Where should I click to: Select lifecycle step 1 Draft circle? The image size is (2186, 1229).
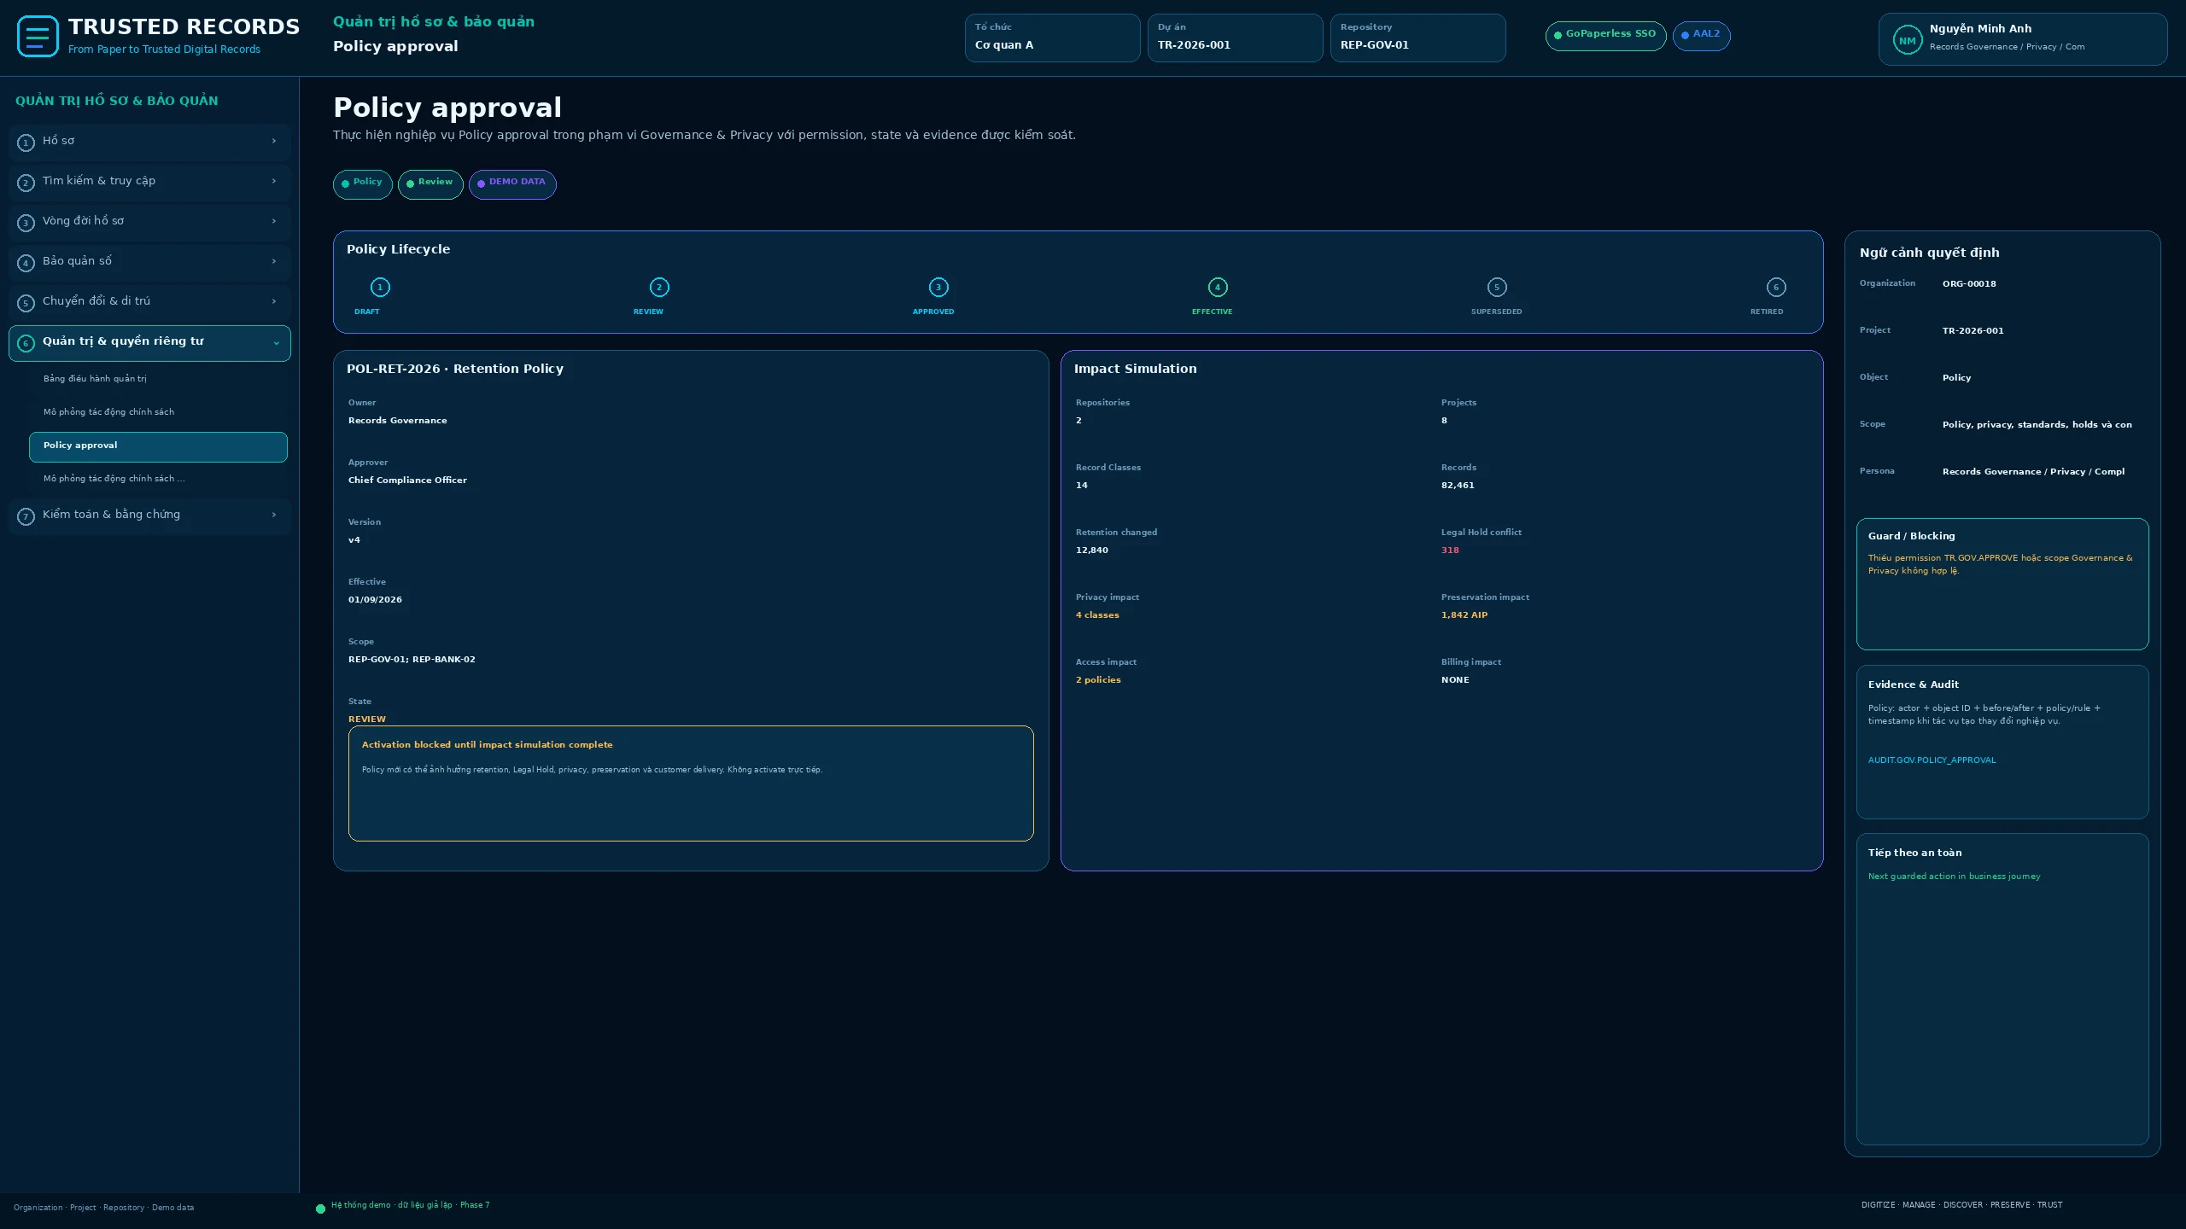click(380, 288)
